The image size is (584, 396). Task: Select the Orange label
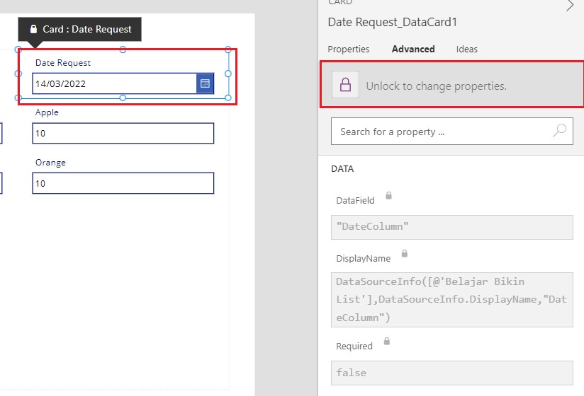(50, 163)
